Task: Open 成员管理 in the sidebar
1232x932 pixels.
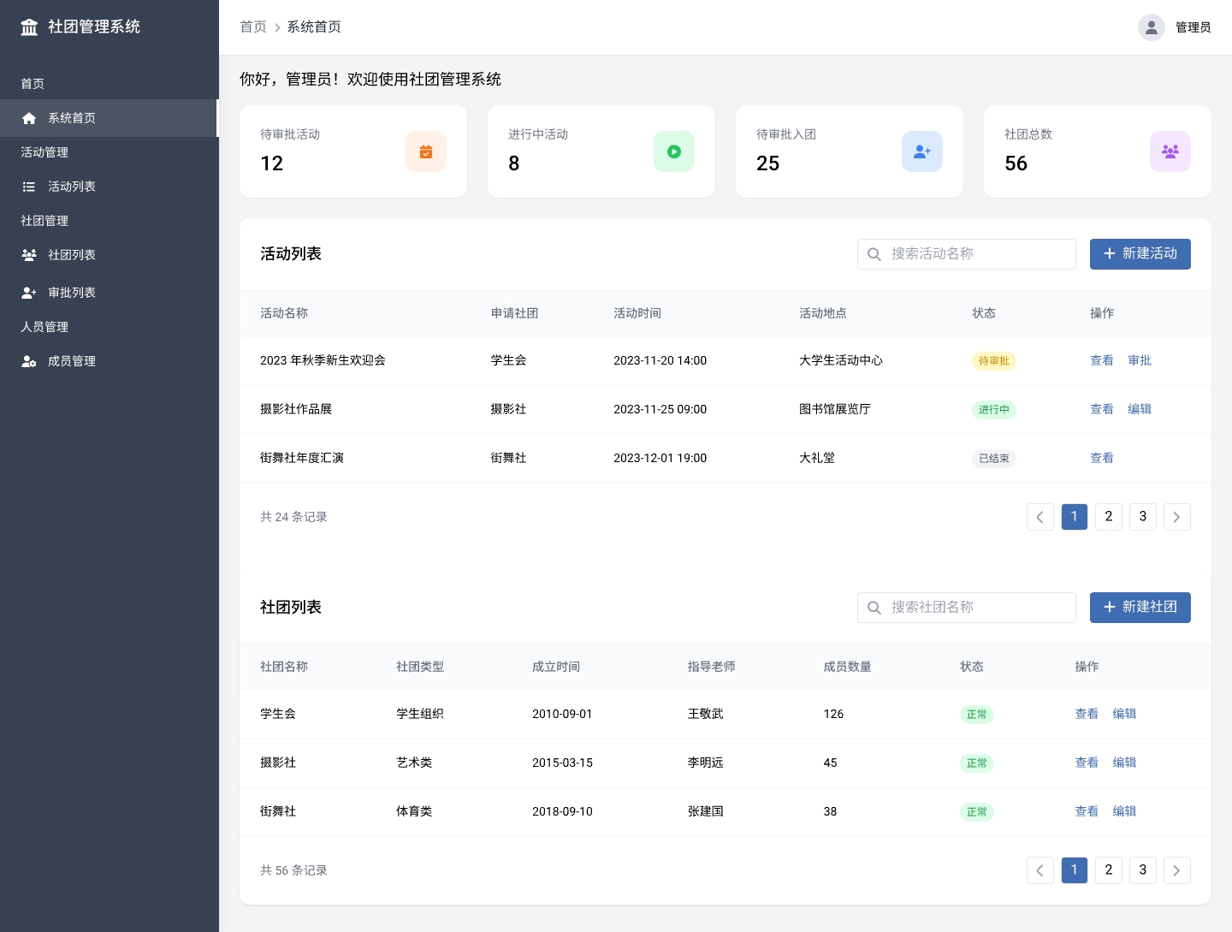Action: pyautogui.click(x=72, y=361)
